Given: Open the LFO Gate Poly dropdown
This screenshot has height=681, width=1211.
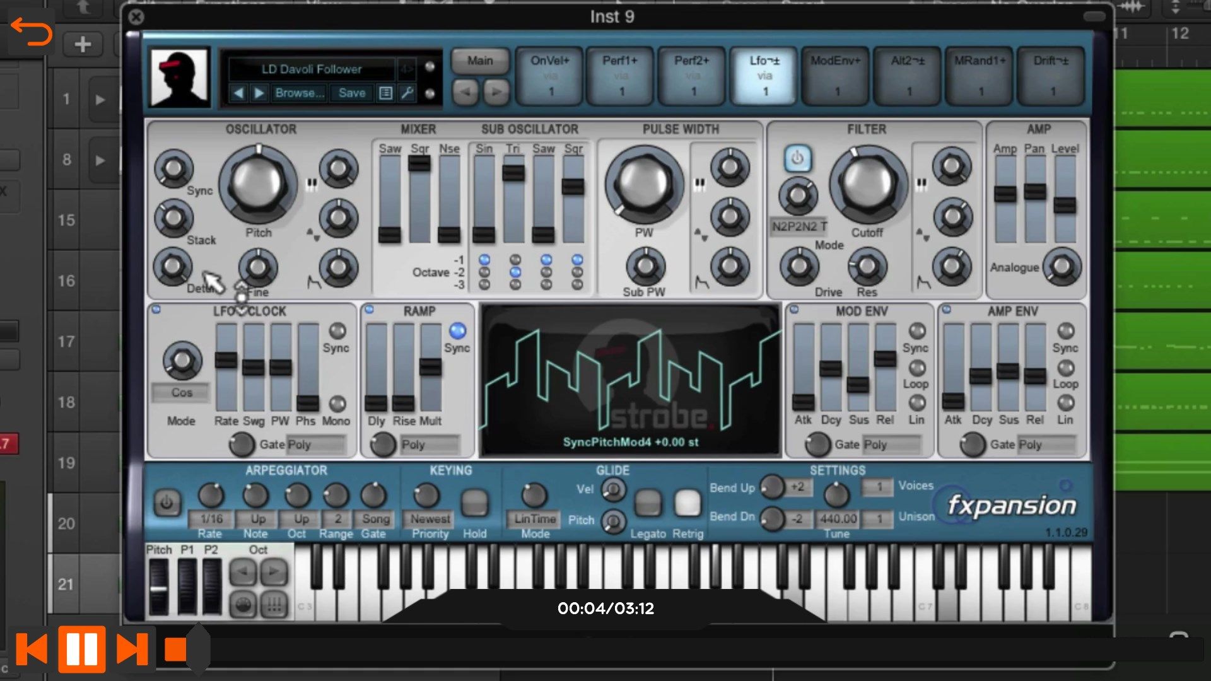Looking at the screenshot, I should (316, 445).
